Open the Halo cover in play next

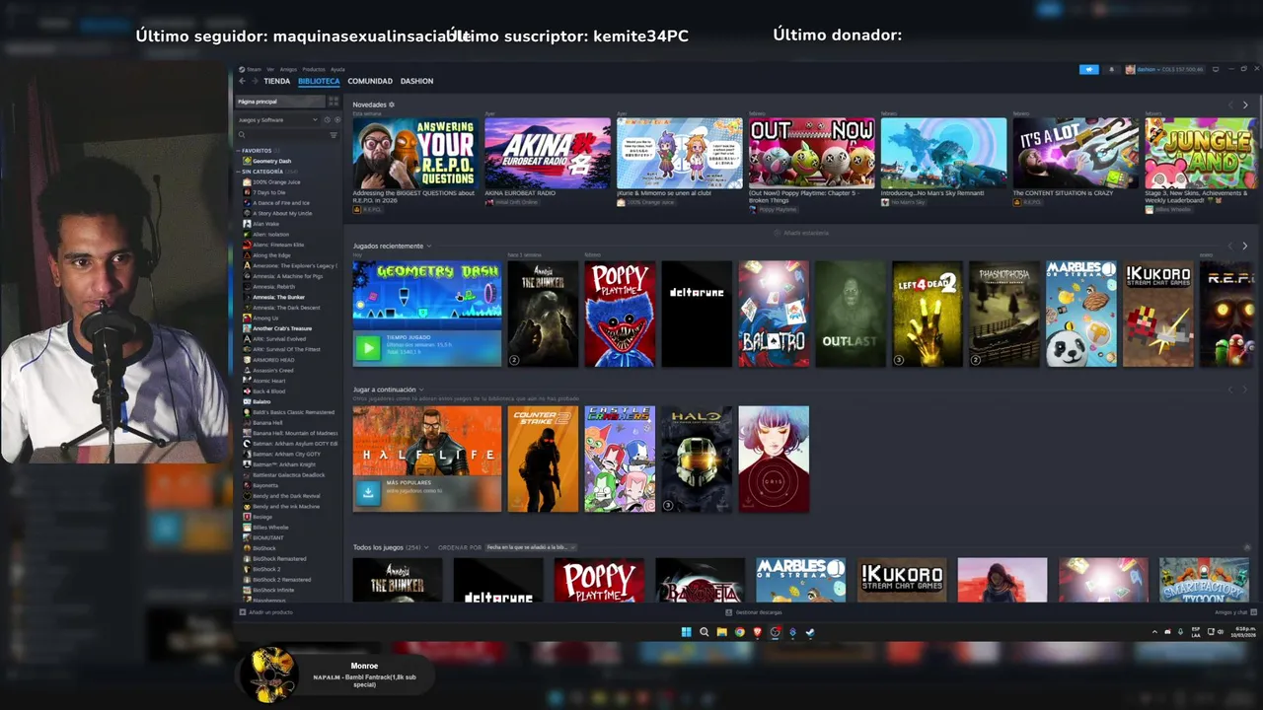tap(697, 459)
